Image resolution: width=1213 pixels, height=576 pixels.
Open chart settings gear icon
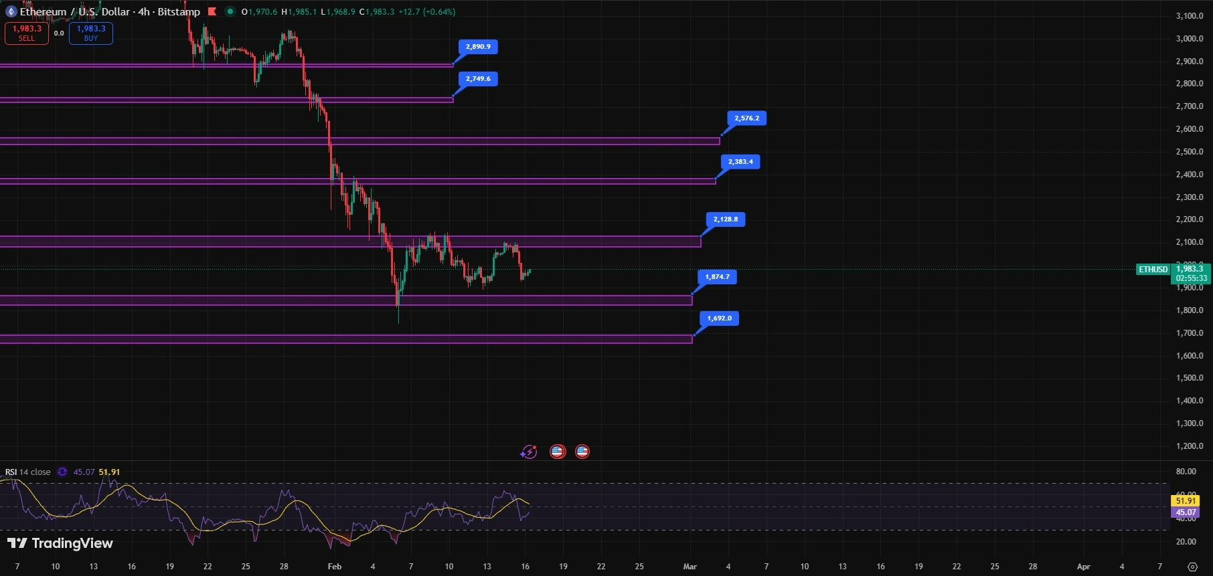coord(1192,567)
